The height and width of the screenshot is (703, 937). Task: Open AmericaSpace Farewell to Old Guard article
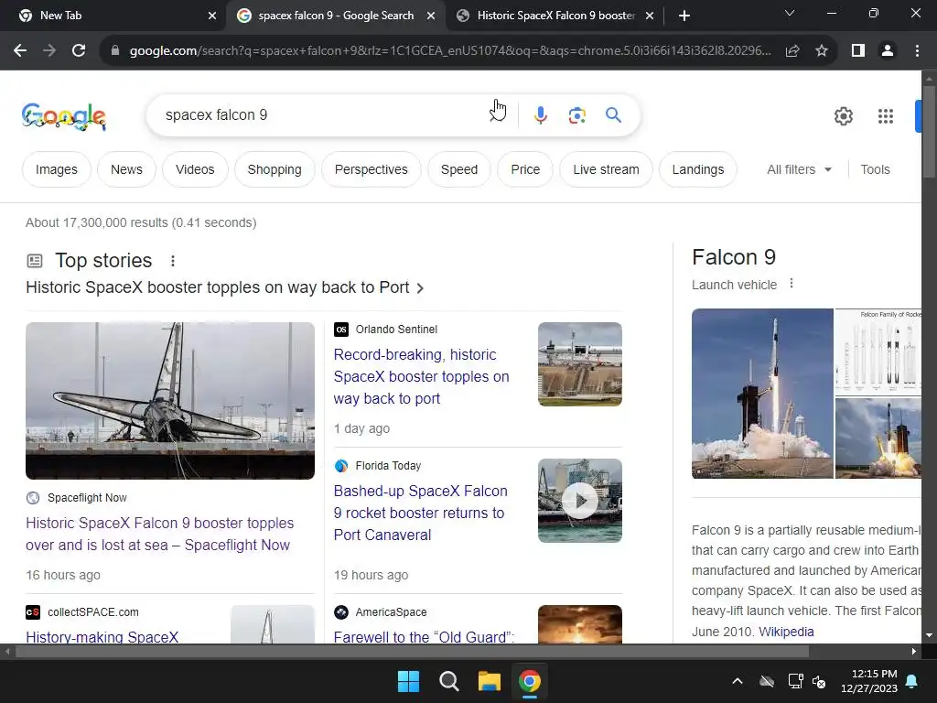click(424, 637)
